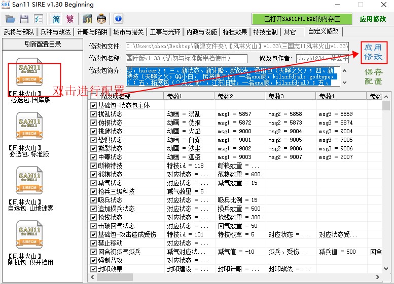Toggle the 禁止移动 checkbox
This screenshot has width=394, height=284.
[93, 243]
